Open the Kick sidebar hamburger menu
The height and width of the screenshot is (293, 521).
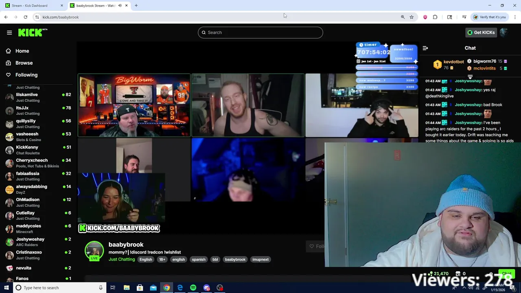coord(9,33)
